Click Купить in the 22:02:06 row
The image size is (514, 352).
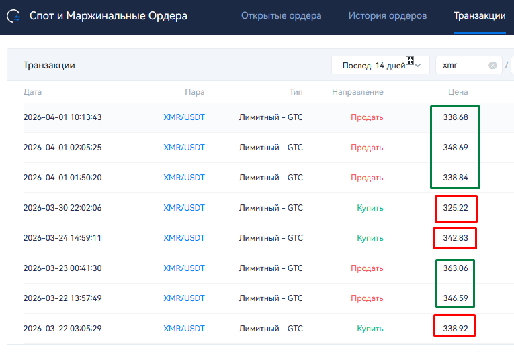(370, 208)
